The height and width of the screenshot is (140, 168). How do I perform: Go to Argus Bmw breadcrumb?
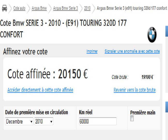click(x=39, y=8)
